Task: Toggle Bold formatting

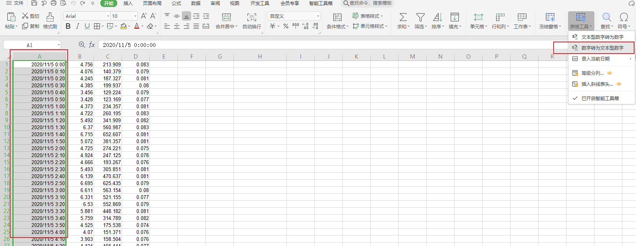Action: pyautogui.click(x=68, y=26)
